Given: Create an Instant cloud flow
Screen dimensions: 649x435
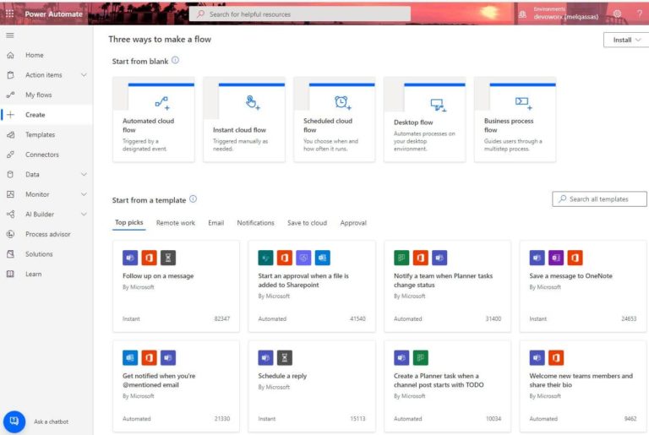Looking at the screenshot, I should click(x=244, y=119).
